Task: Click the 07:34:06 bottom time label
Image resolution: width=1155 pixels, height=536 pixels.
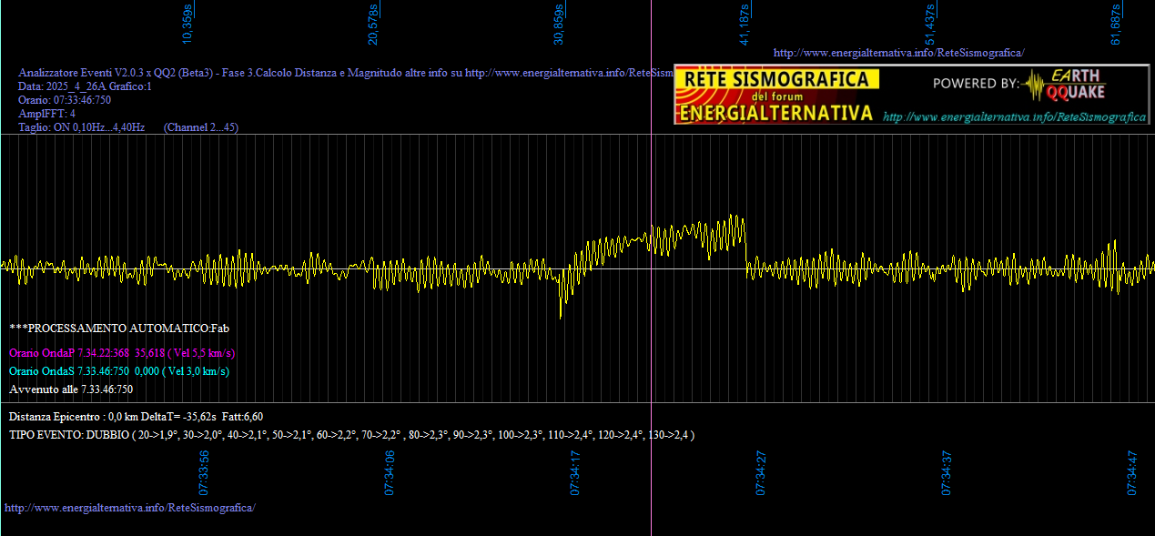Action: tap(390, 472)
